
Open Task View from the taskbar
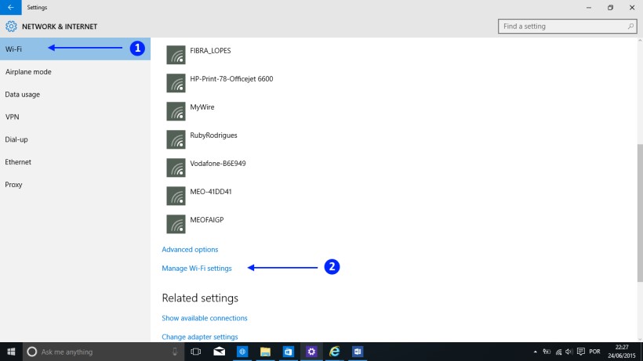[x=196, y=352]
